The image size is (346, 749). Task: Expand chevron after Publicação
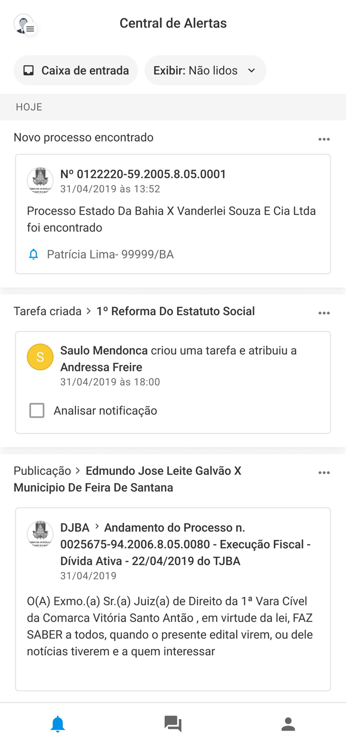pos(79,471)
